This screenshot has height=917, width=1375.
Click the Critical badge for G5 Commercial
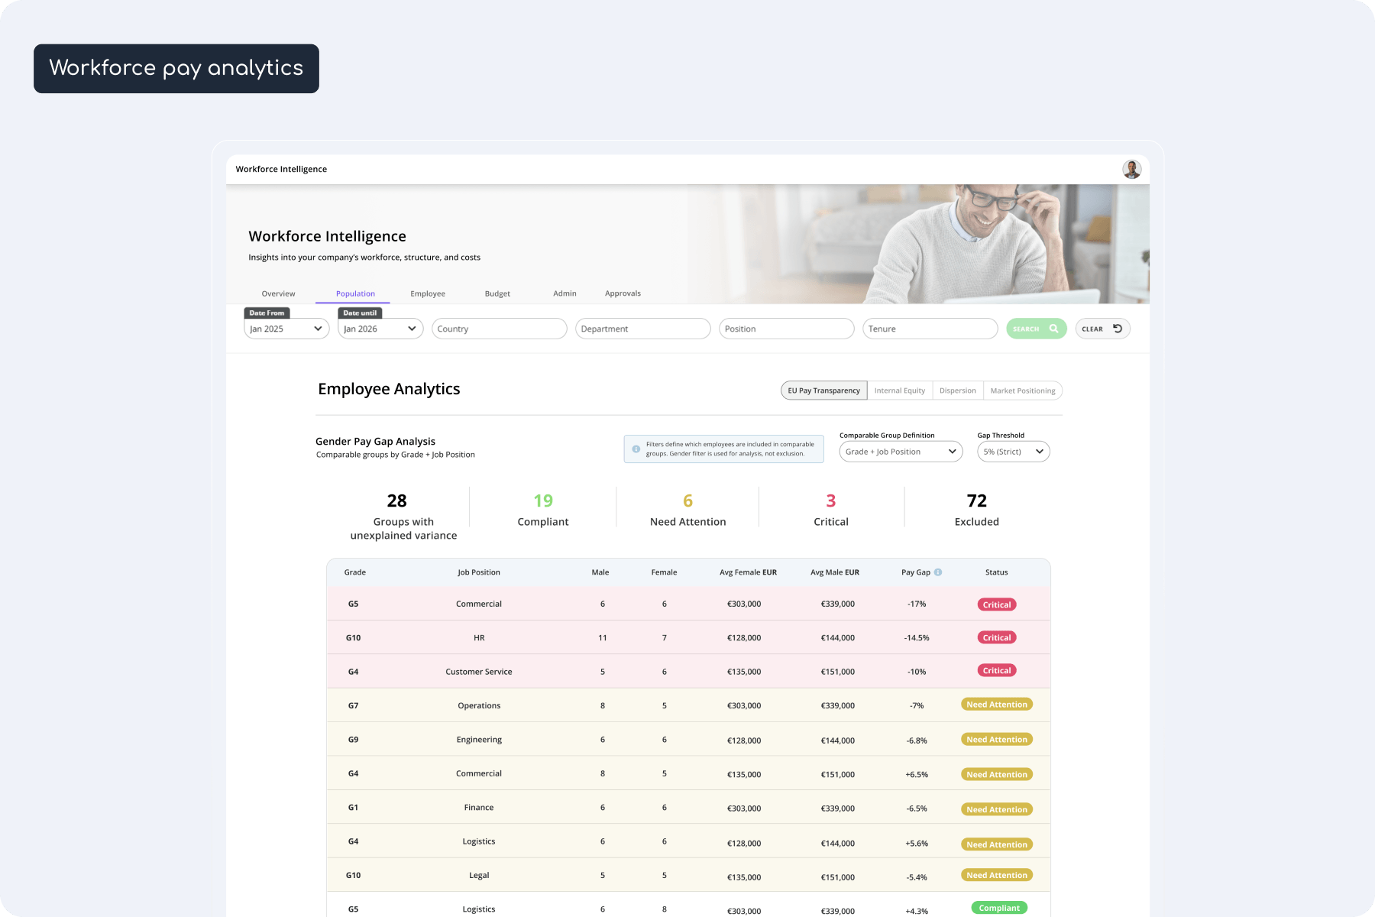[996, 604]
